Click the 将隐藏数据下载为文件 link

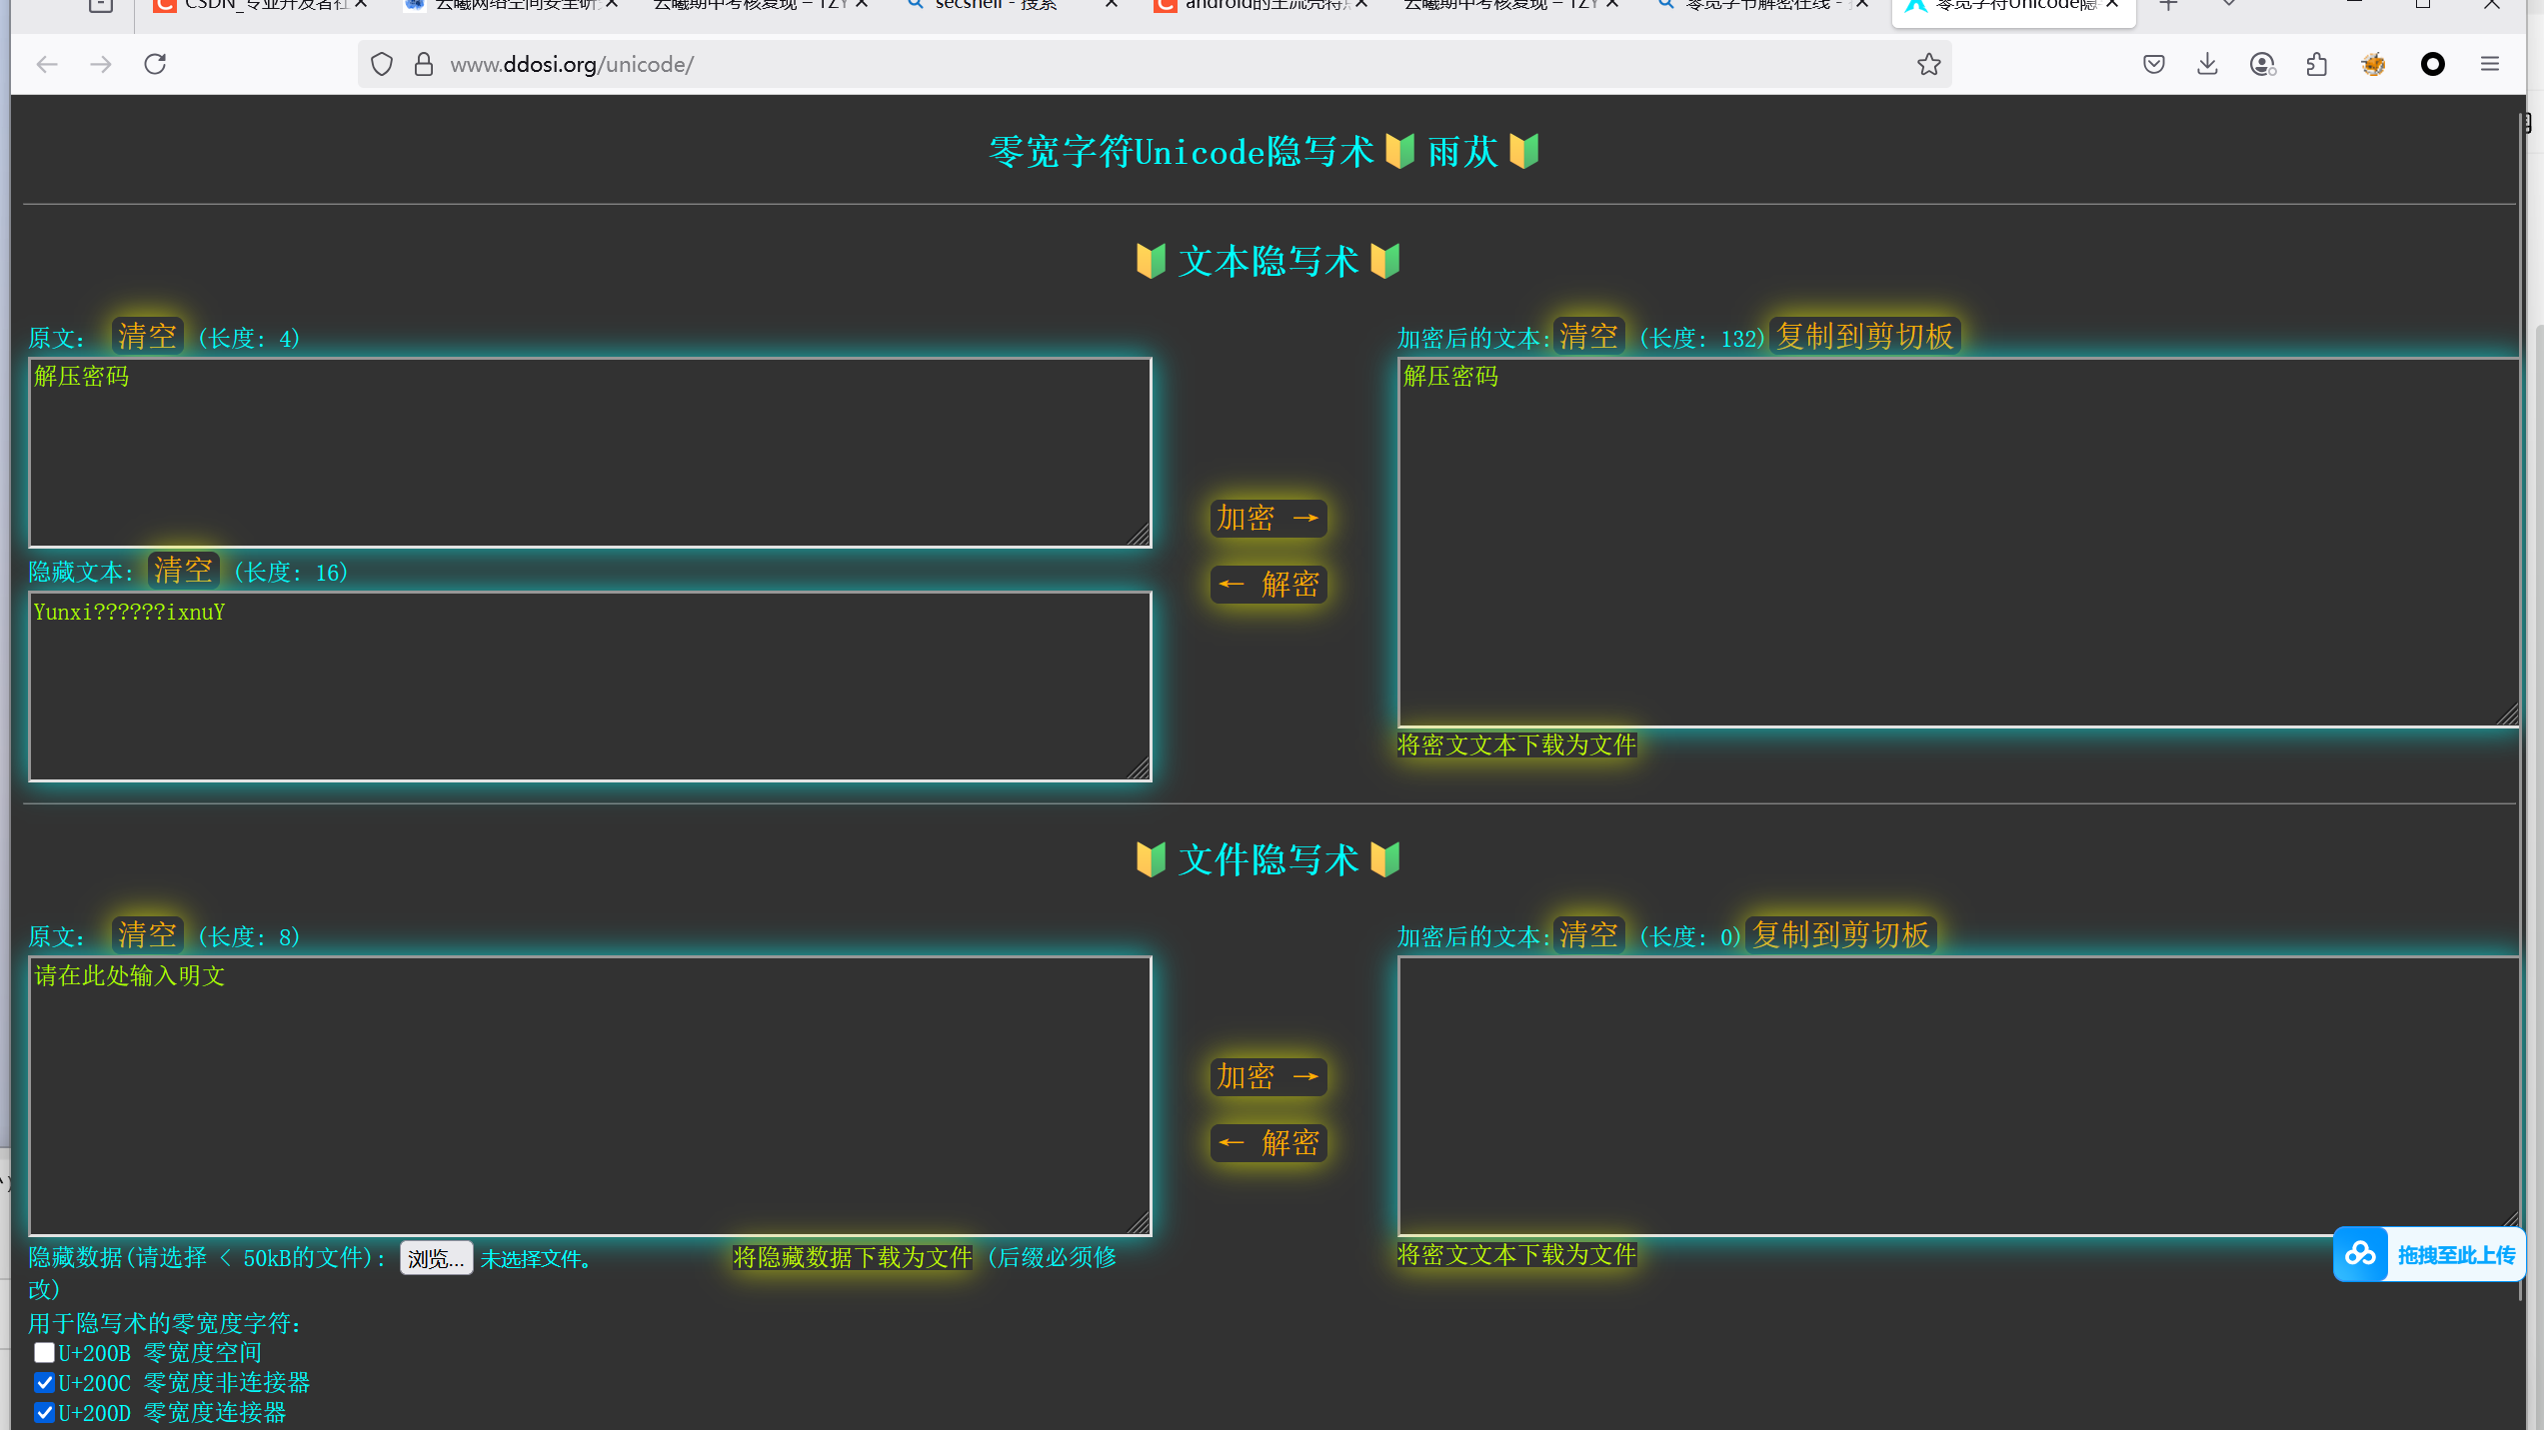(x=852, y=1257)
